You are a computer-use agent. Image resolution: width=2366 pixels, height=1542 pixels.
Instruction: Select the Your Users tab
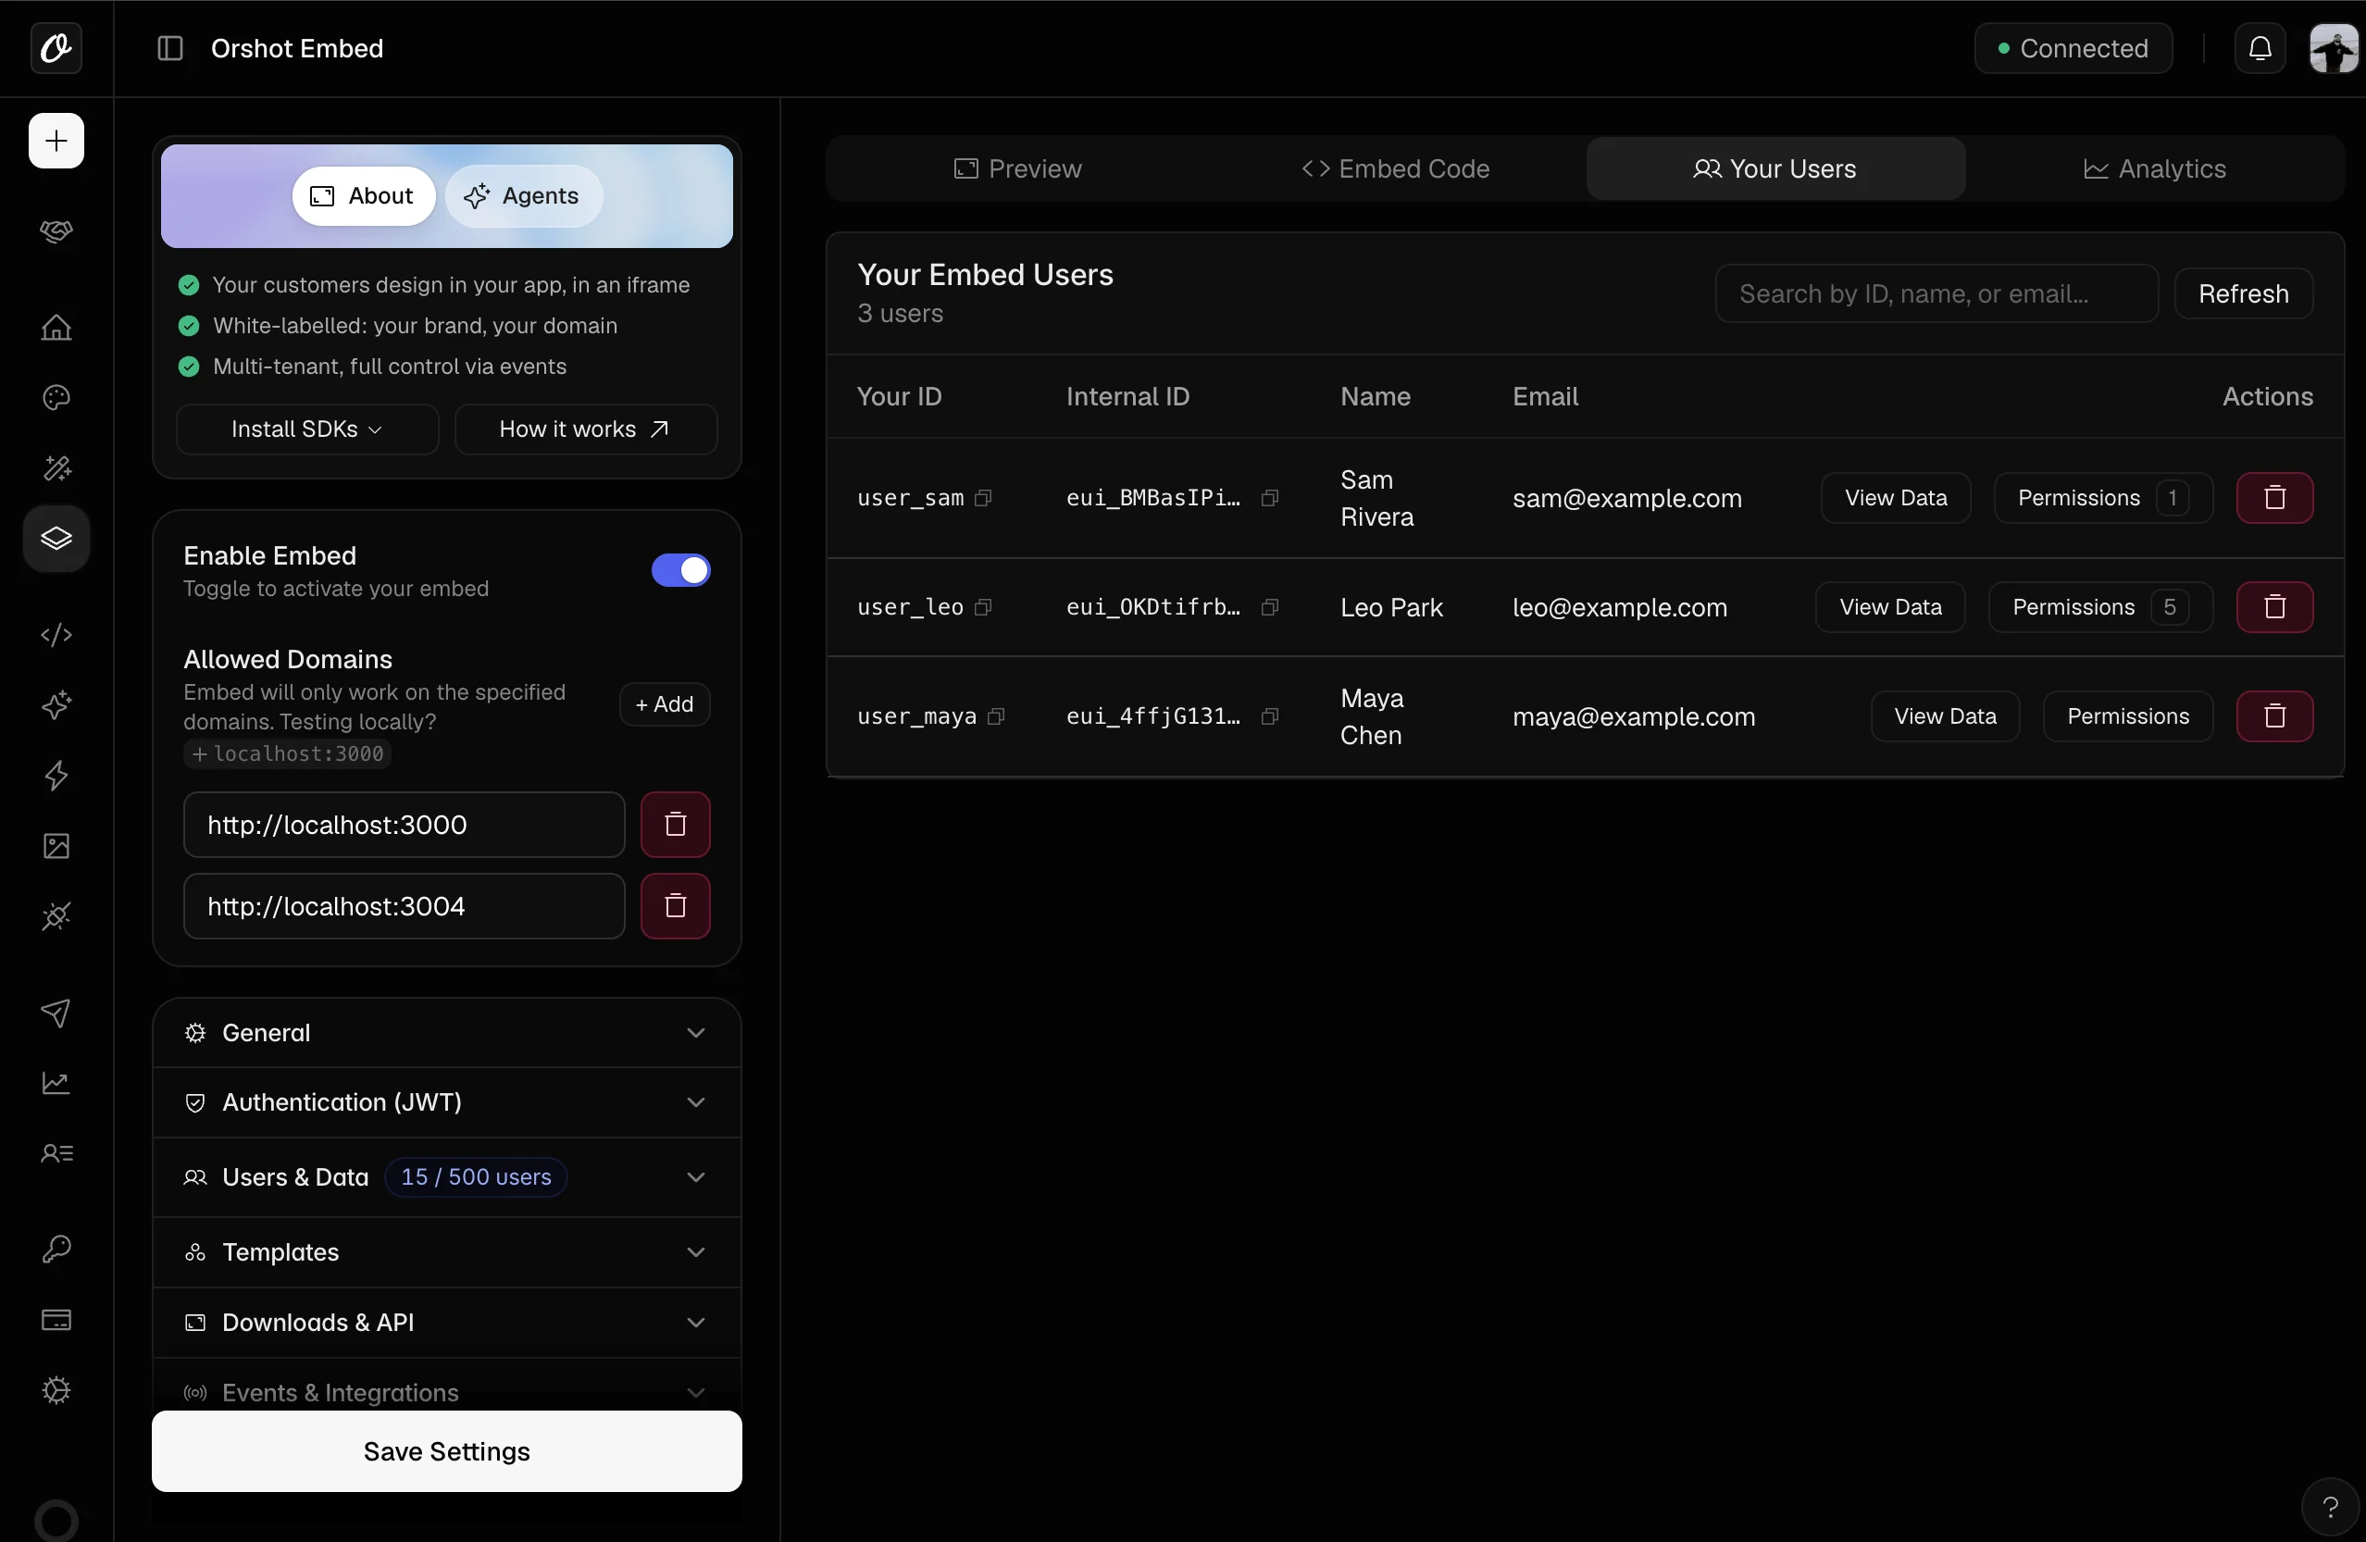pos(1774,169)
